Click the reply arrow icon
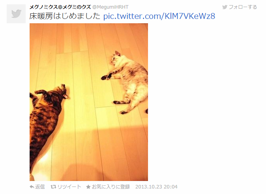This screenshot has width=266, height=194. tap(32, 187)
